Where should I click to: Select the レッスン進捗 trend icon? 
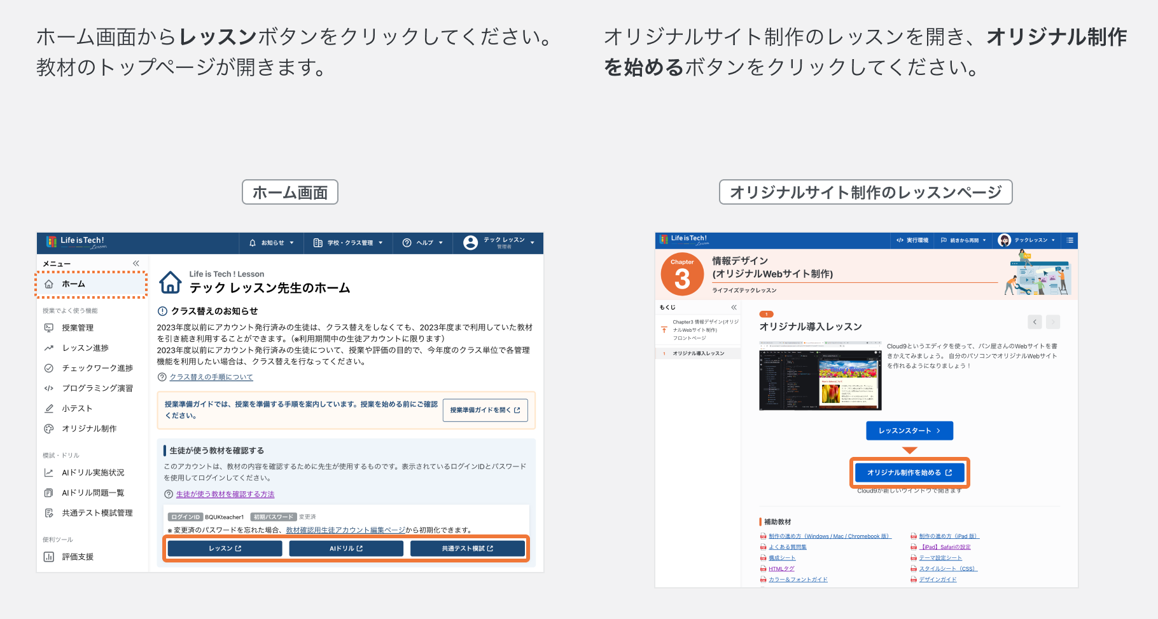[49, 348]
